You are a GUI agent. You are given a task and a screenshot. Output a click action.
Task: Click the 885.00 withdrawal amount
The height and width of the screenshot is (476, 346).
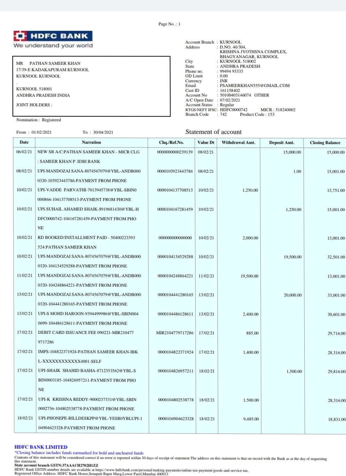tap(252, 333)
